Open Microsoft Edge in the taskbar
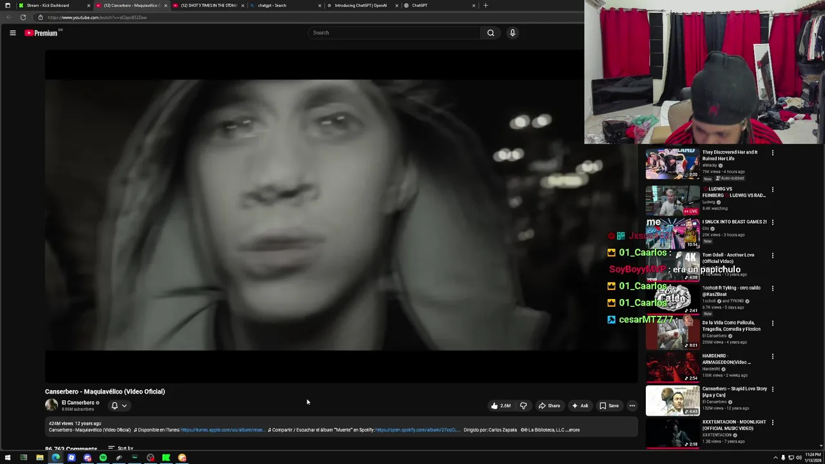 55,458
